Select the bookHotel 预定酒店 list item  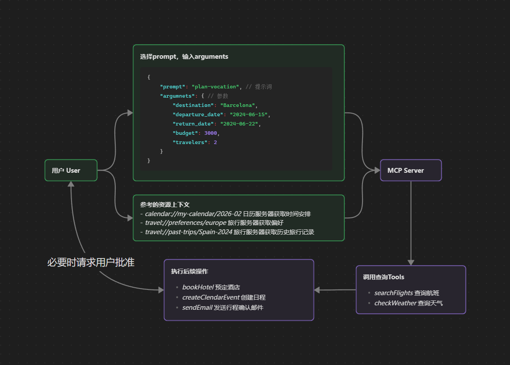click(x=211, y=287)
